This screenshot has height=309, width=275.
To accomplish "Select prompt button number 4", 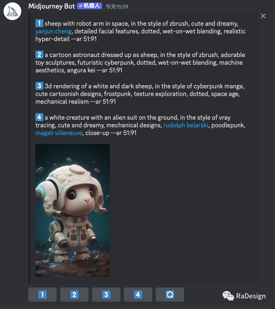I will pyautogui.click(x=138, y=295).
